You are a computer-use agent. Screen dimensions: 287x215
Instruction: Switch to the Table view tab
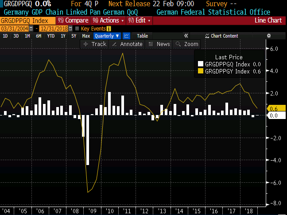(x=142, y=36)
